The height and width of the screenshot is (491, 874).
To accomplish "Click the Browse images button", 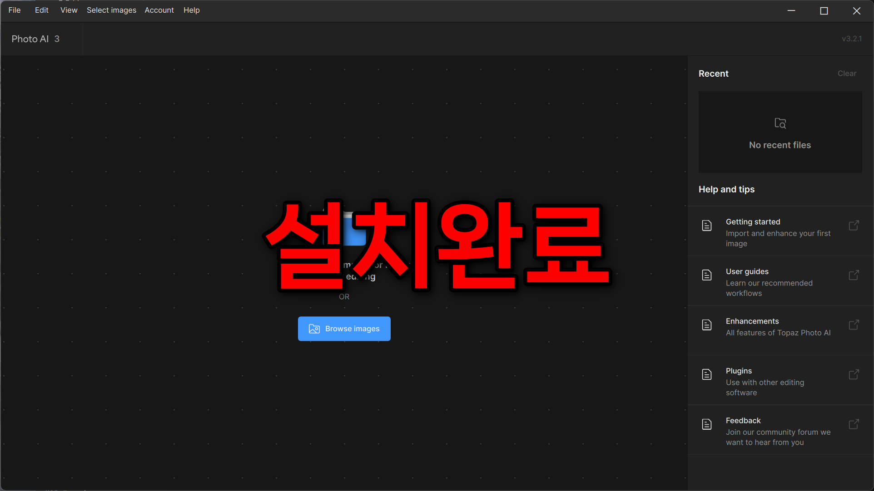I will 344,329.
